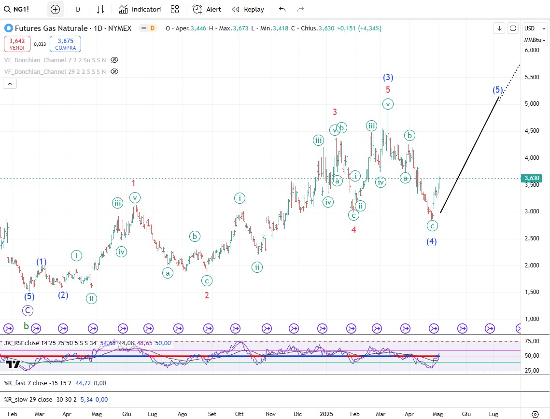This screenshot has height=419, width=550.
Task: Click the NG1! symbol search magnifier
Action: 6,9
